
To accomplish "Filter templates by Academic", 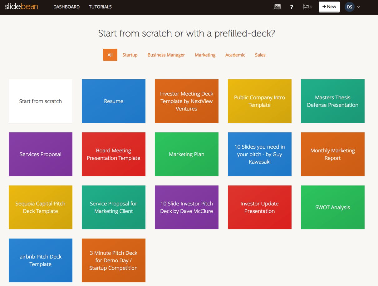I will [235, 55].
